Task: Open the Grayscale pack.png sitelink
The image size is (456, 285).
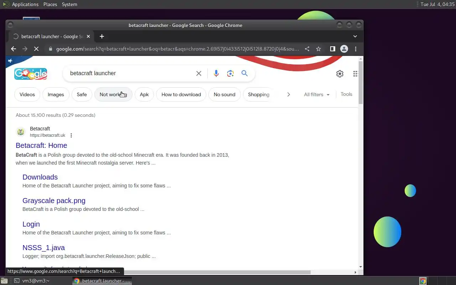Action: [54, 201]
